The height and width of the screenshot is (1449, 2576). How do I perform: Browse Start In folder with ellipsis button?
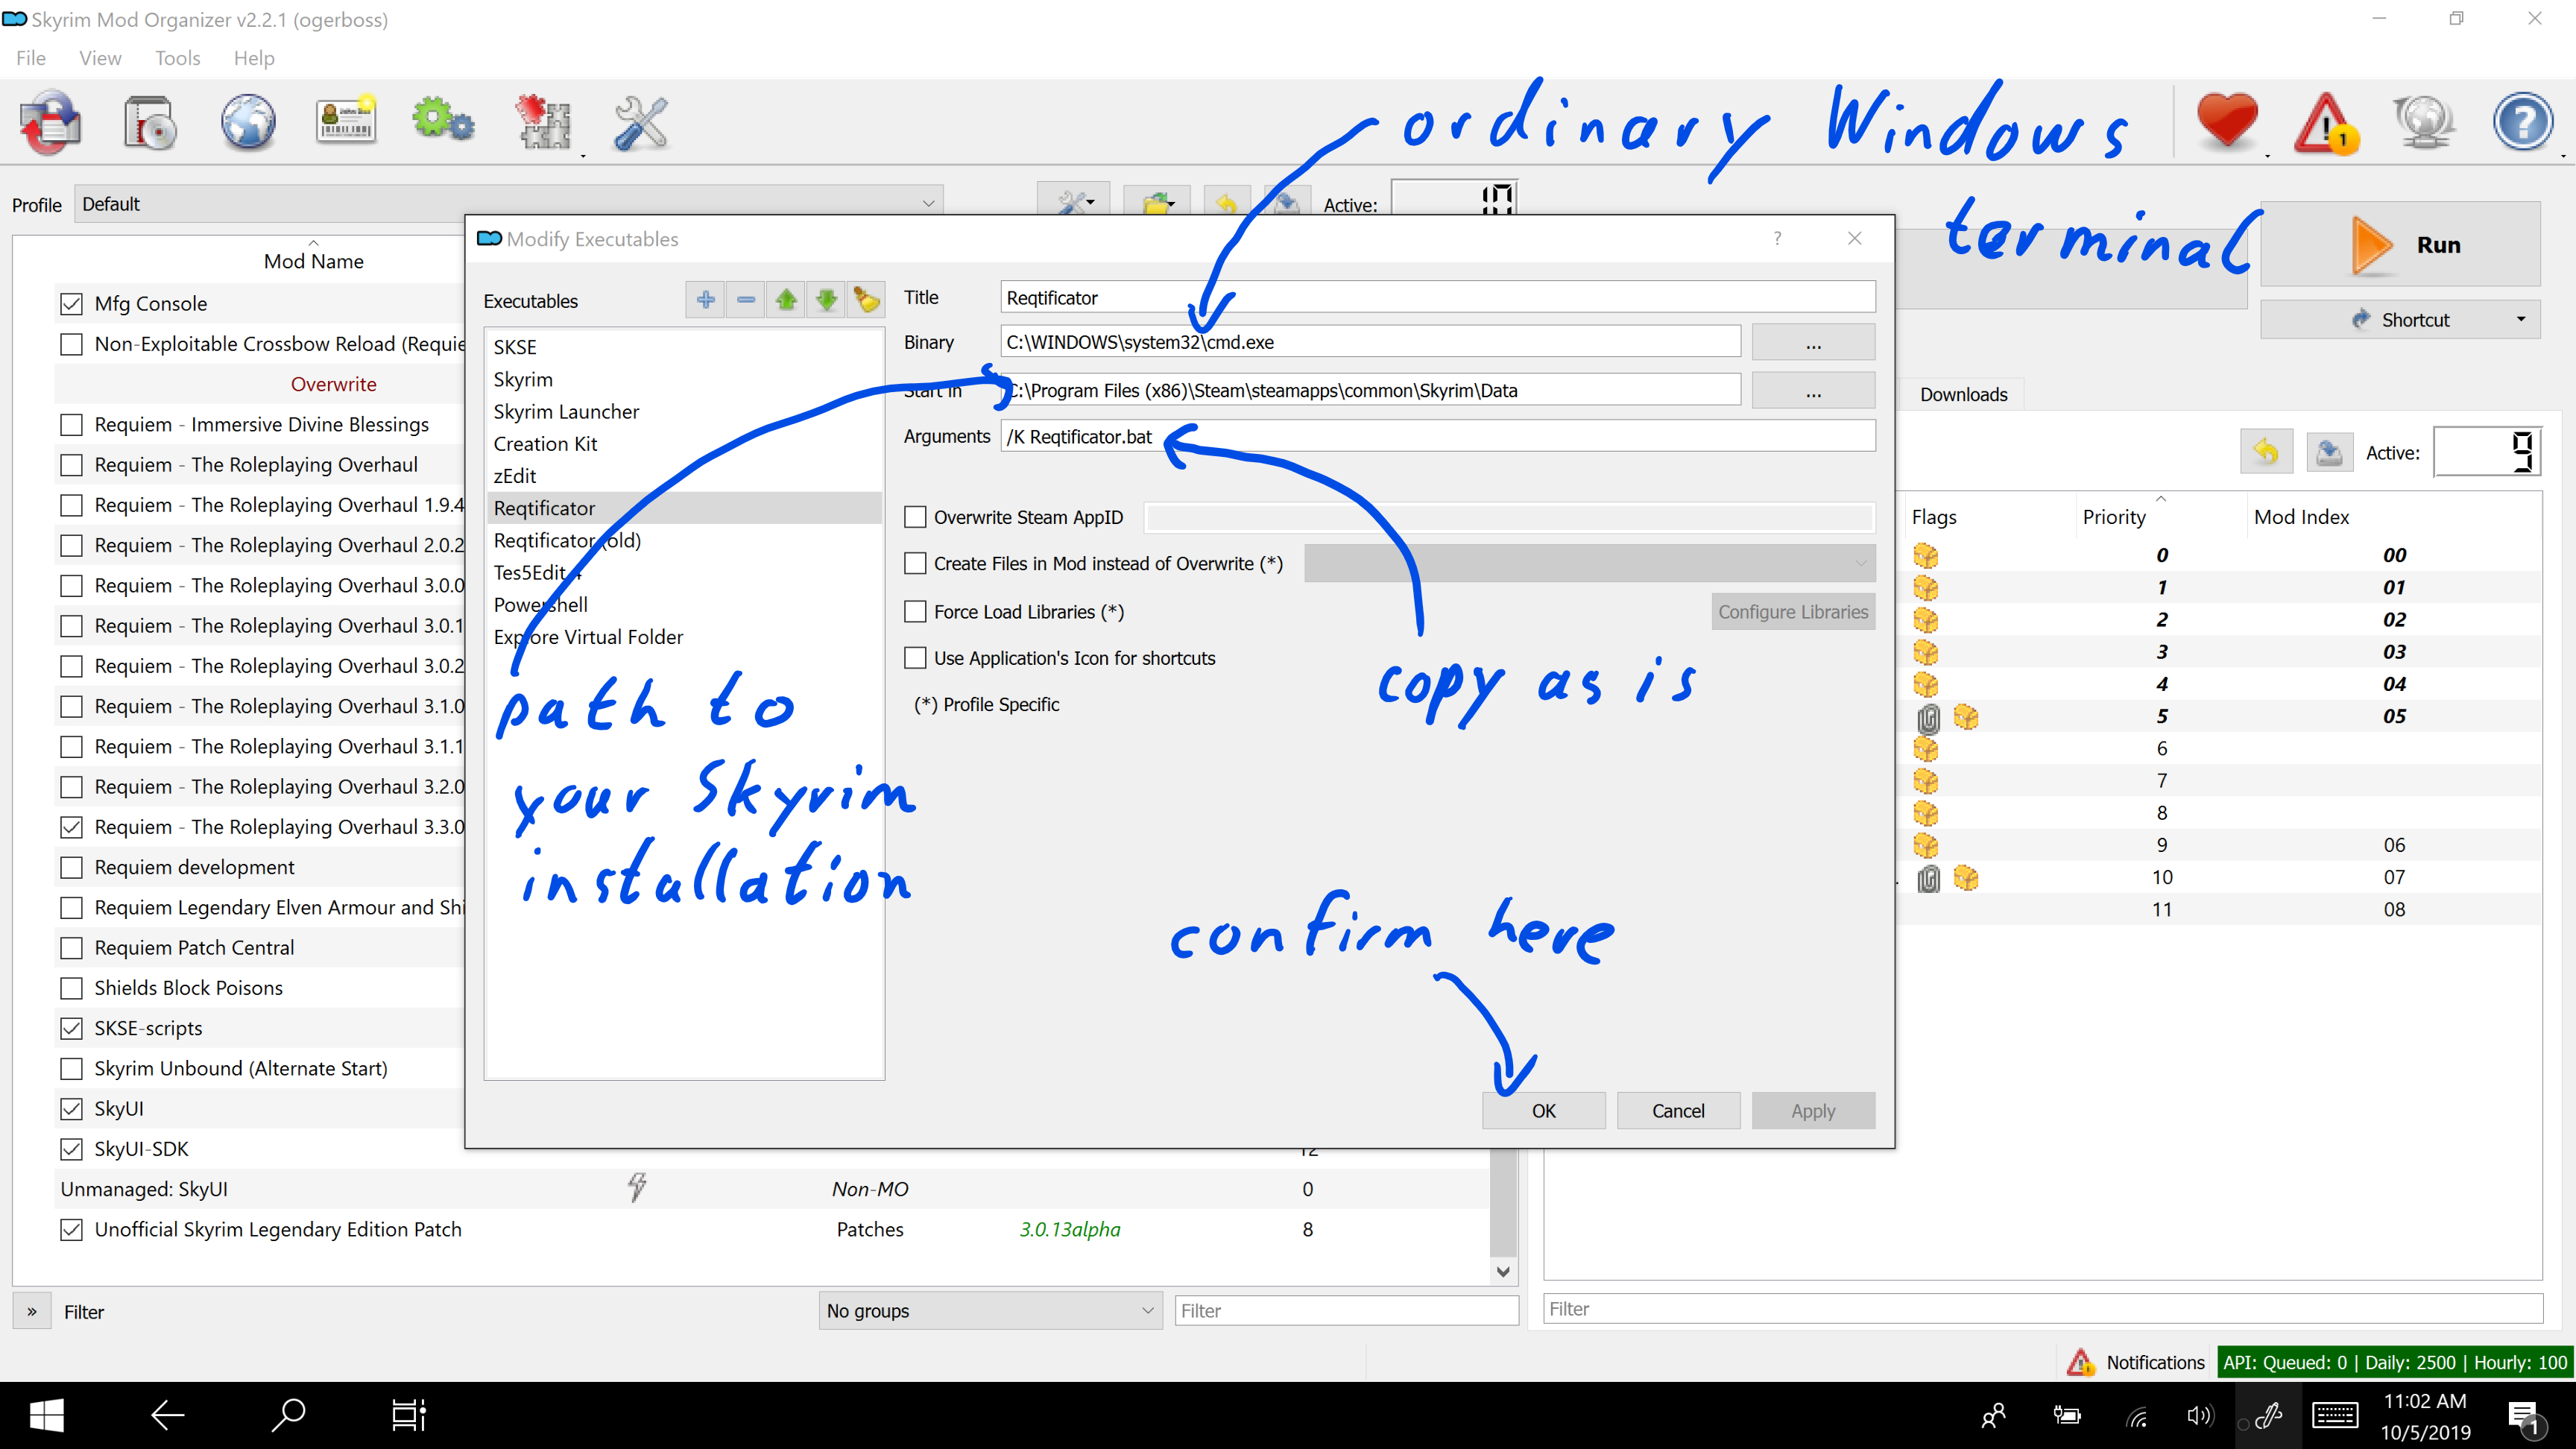[x=1813, y=390]
